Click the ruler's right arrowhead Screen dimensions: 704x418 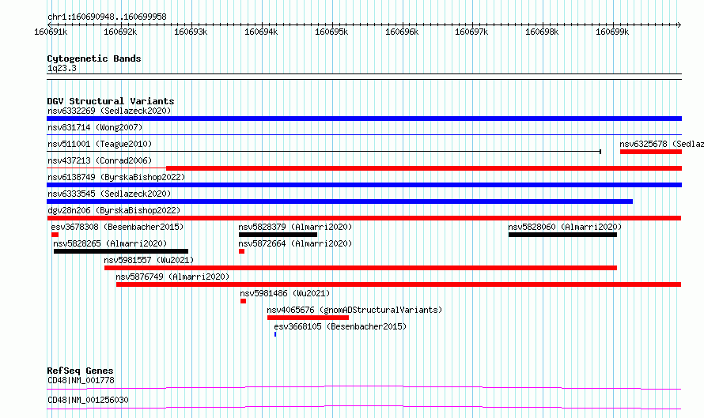point(679,24)
